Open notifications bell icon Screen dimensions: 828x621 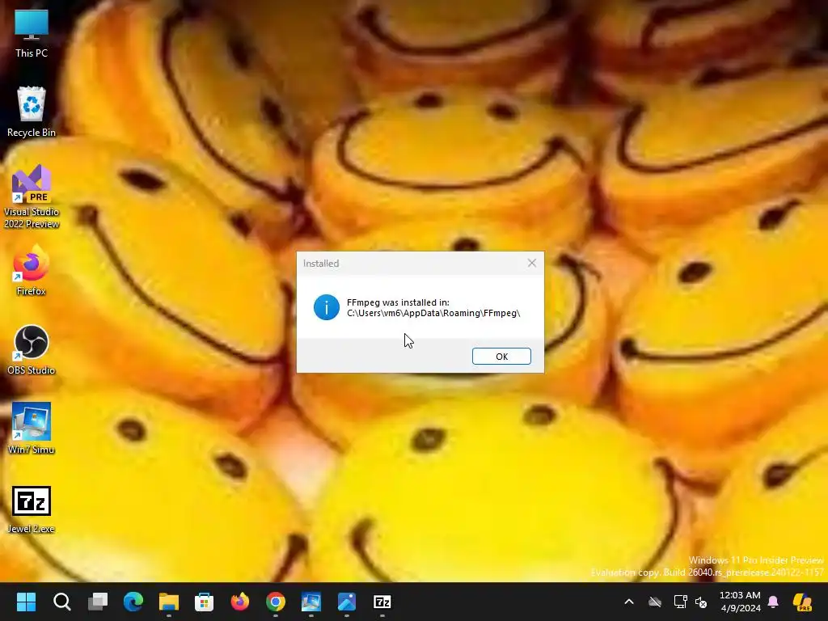tap(773, 602)
